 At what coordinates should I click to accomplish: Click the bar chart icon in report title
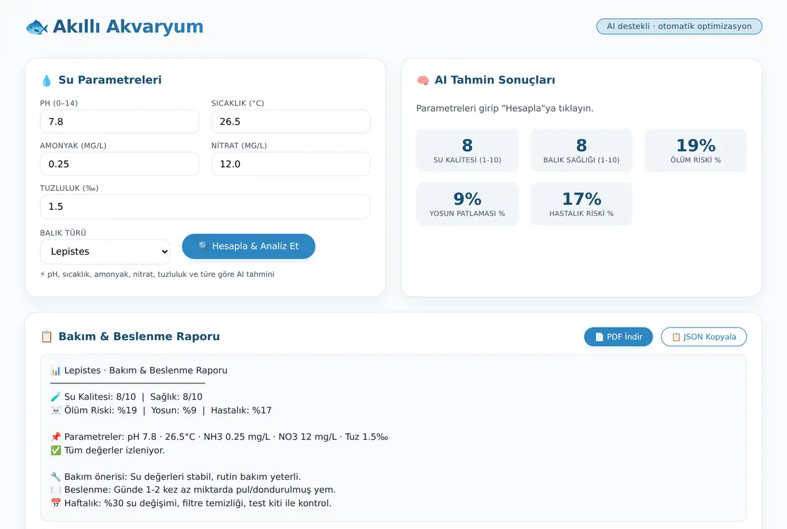pos(56,370)
